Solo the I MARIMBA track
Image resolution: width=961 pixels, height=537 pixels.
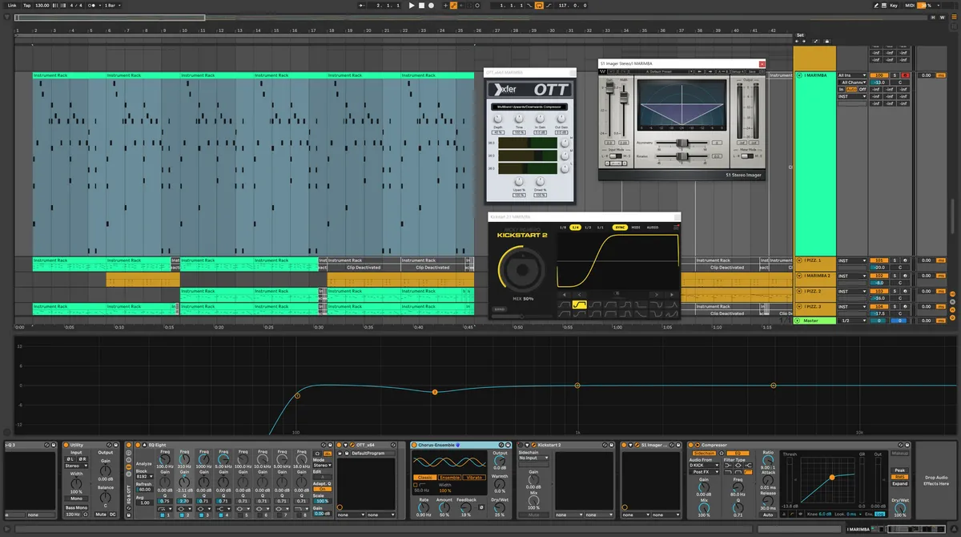(895, 75)
